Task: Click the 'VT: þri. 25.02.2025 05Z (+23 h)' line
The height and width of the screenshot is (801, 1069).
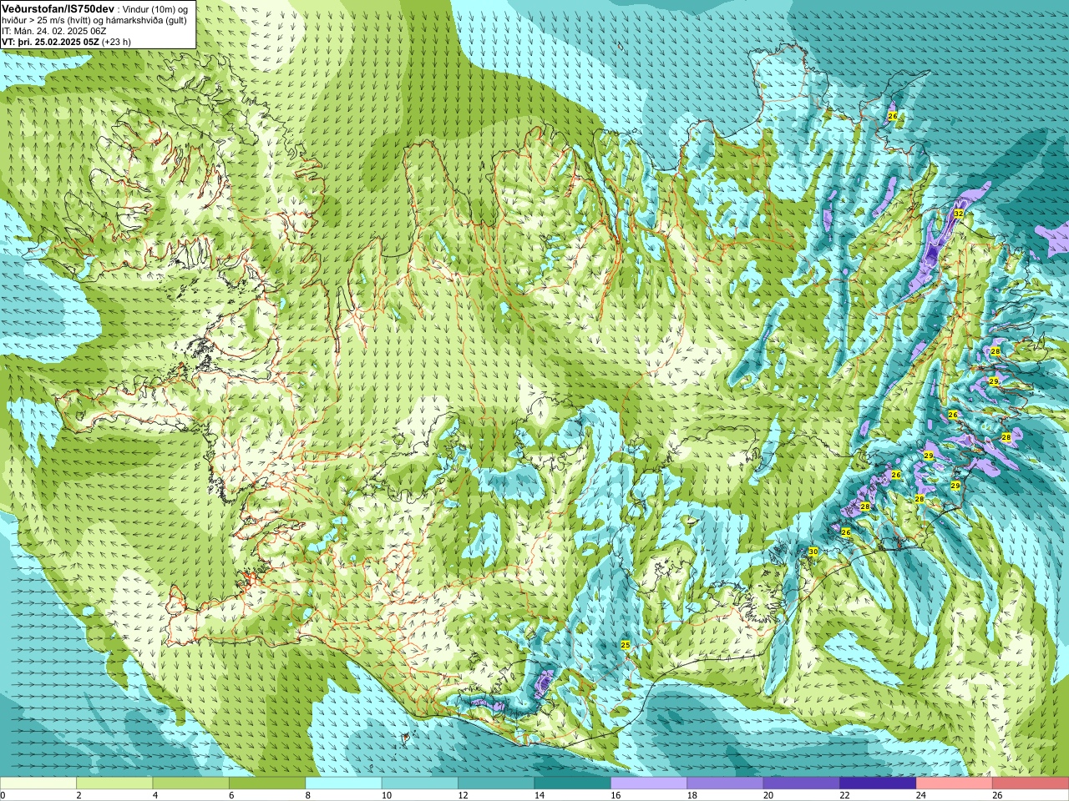Action: tap(67, 42)
